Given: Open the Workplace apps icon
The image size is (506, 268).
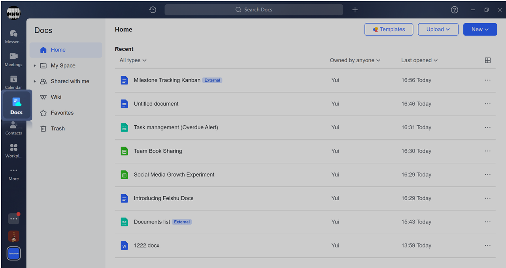Looking at the screenshot, I should pos(13,148).
